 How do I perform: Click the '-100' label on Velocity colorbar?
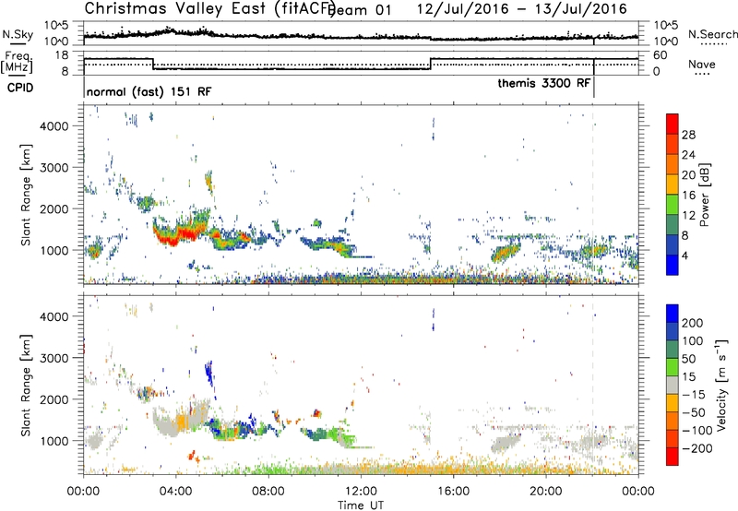696,430
